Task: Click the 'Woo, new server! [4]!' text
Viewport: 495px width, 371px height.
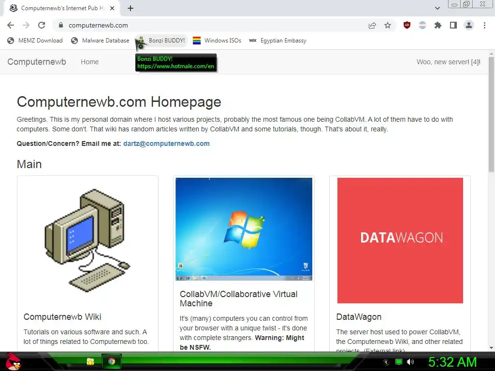Action: pyautogui.click(x=448, y=62)
